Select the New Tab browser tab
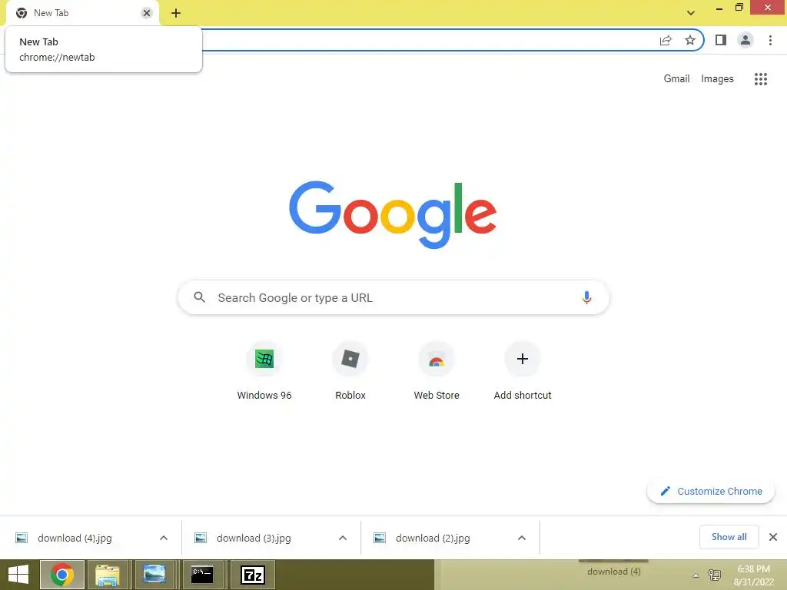 [82, 13]
